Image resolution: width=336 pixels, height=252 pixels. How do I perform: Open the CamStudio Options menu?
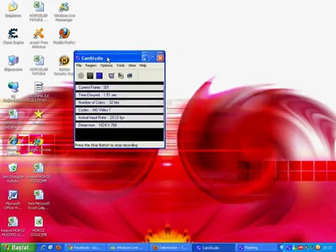tap(106, 65)
